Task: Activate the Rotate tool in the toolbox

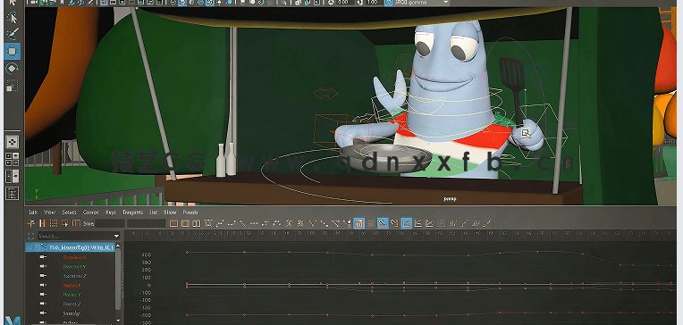Action: click(x=13, y=69)
